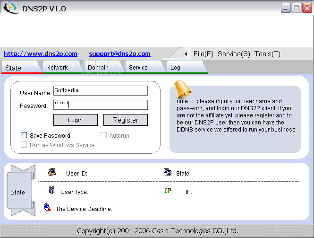314x238 pixels.
Task: Click the Register button
Action: (x=126, y=120)
